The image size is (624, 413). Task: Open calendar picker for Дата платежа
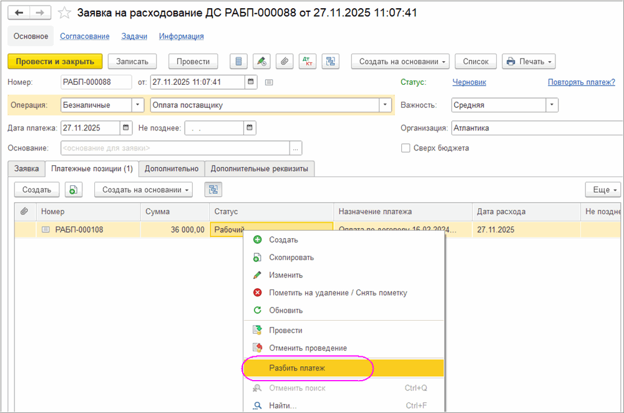[x=126, y=128]
